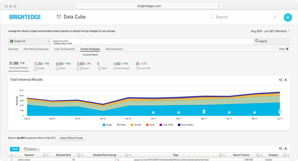
Task: Open the user profile avatar M
Action: click(x=288, y=17)
